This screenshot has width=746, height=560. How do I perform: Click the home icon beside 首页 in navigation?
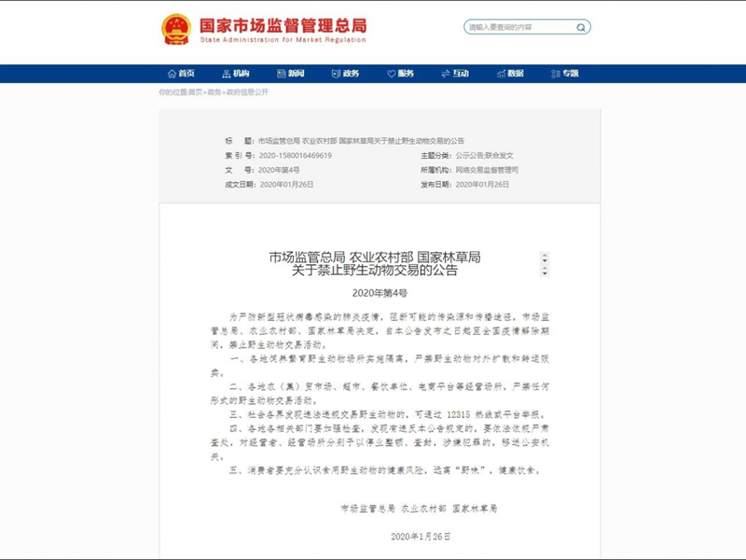(x=173, y=74)
